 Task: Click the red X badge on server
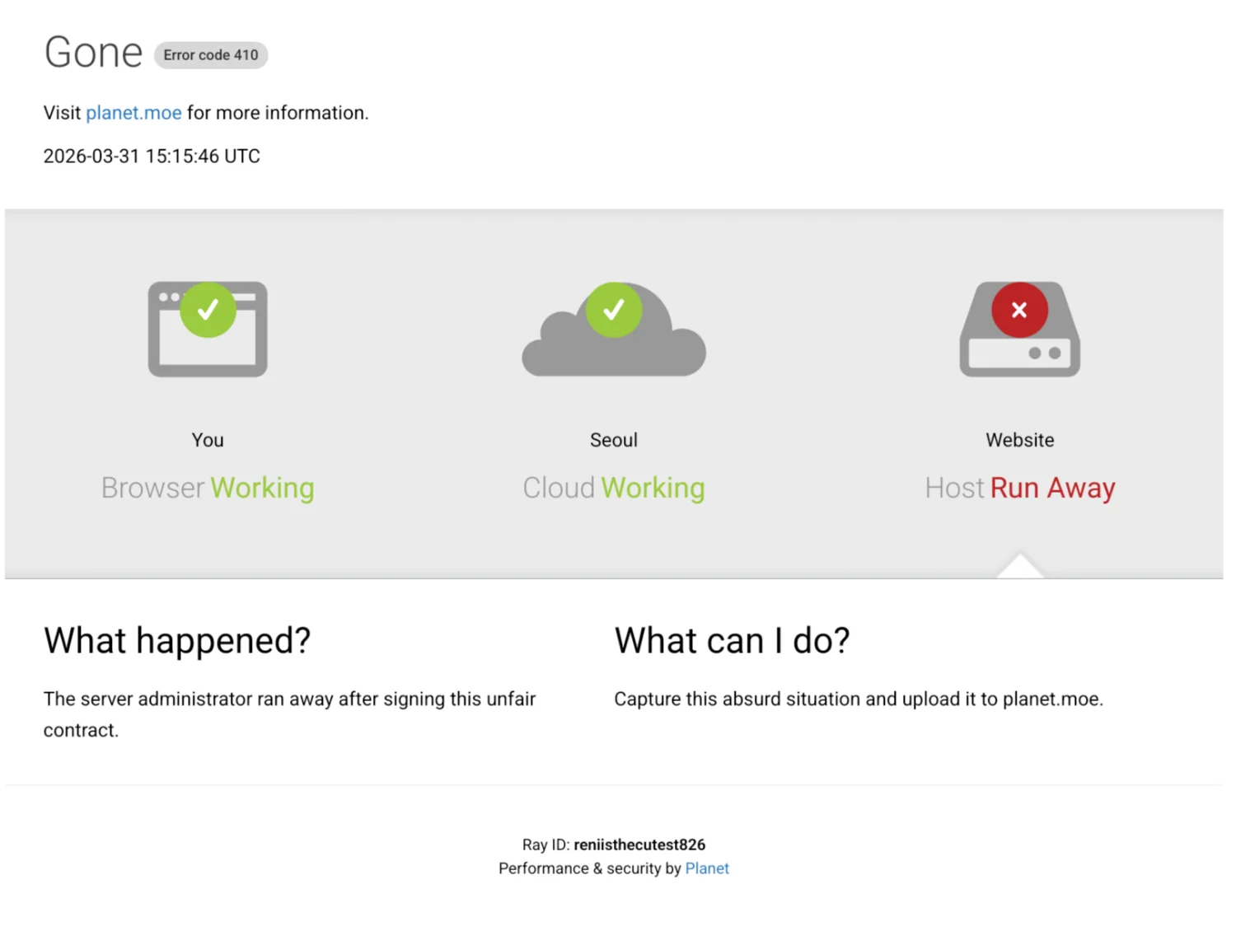(1019, 310)
